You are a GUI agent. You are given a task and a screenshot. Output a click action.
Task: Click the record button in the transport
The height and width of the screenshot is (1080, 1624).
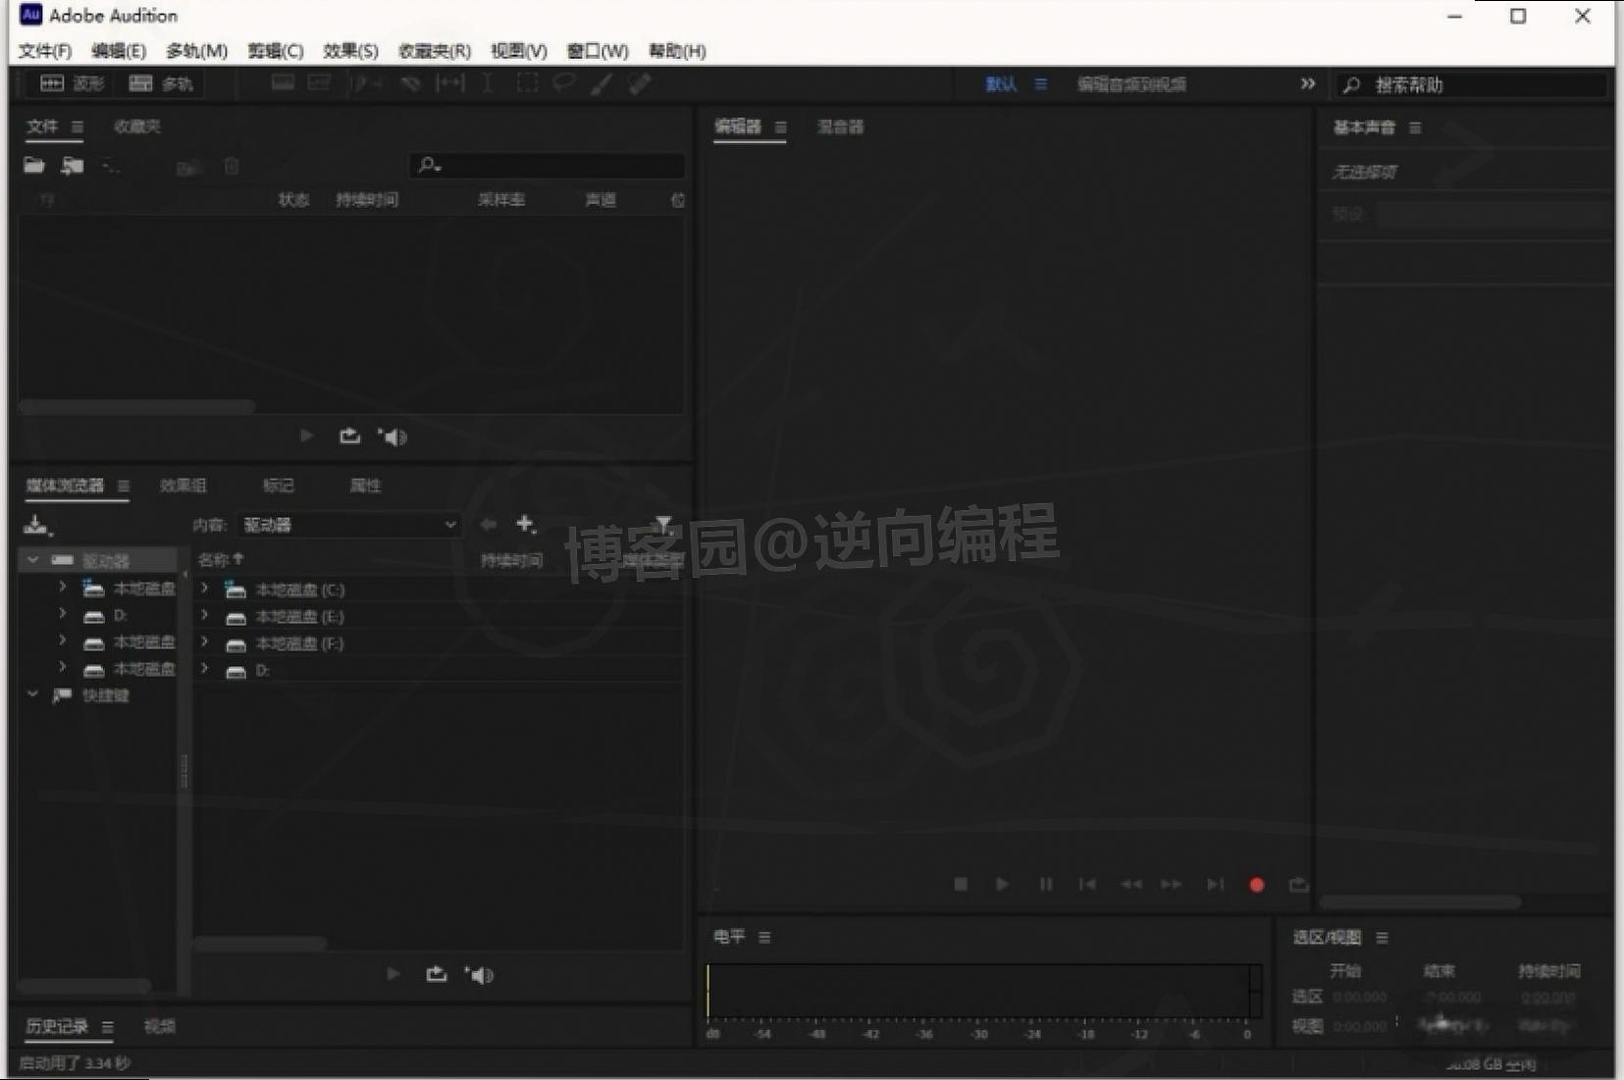pos(1257,884)
